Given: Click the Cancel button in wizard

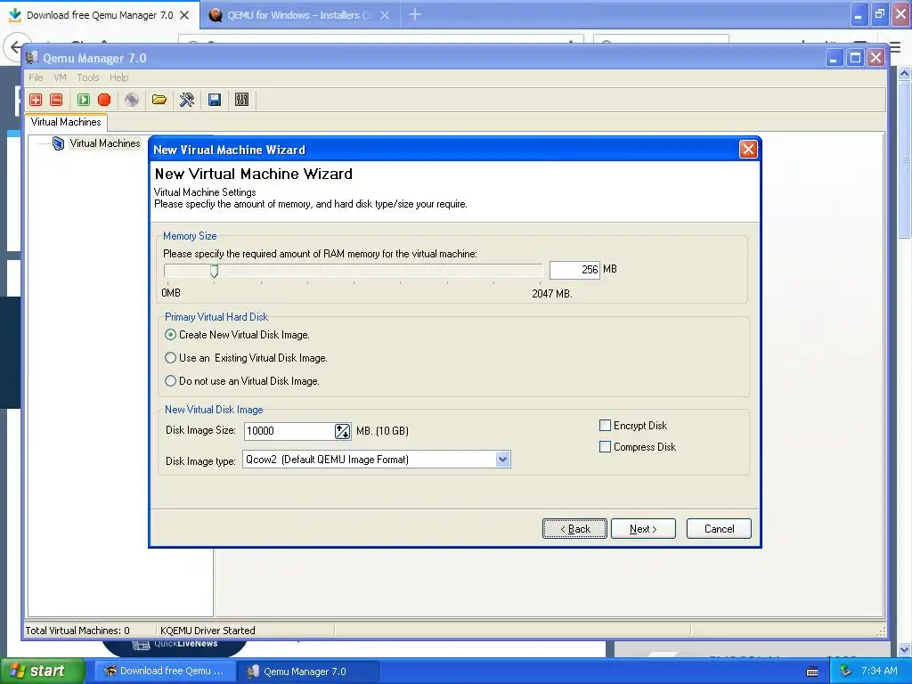Looking at the screenshot, I should [x=719, y=529].
